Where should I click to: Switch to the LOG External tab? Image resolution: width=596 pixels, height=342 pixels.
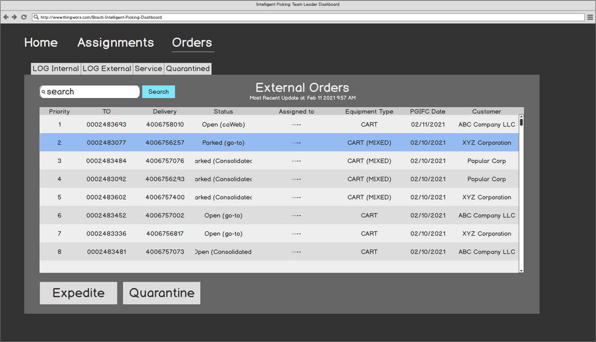point(107,69)
